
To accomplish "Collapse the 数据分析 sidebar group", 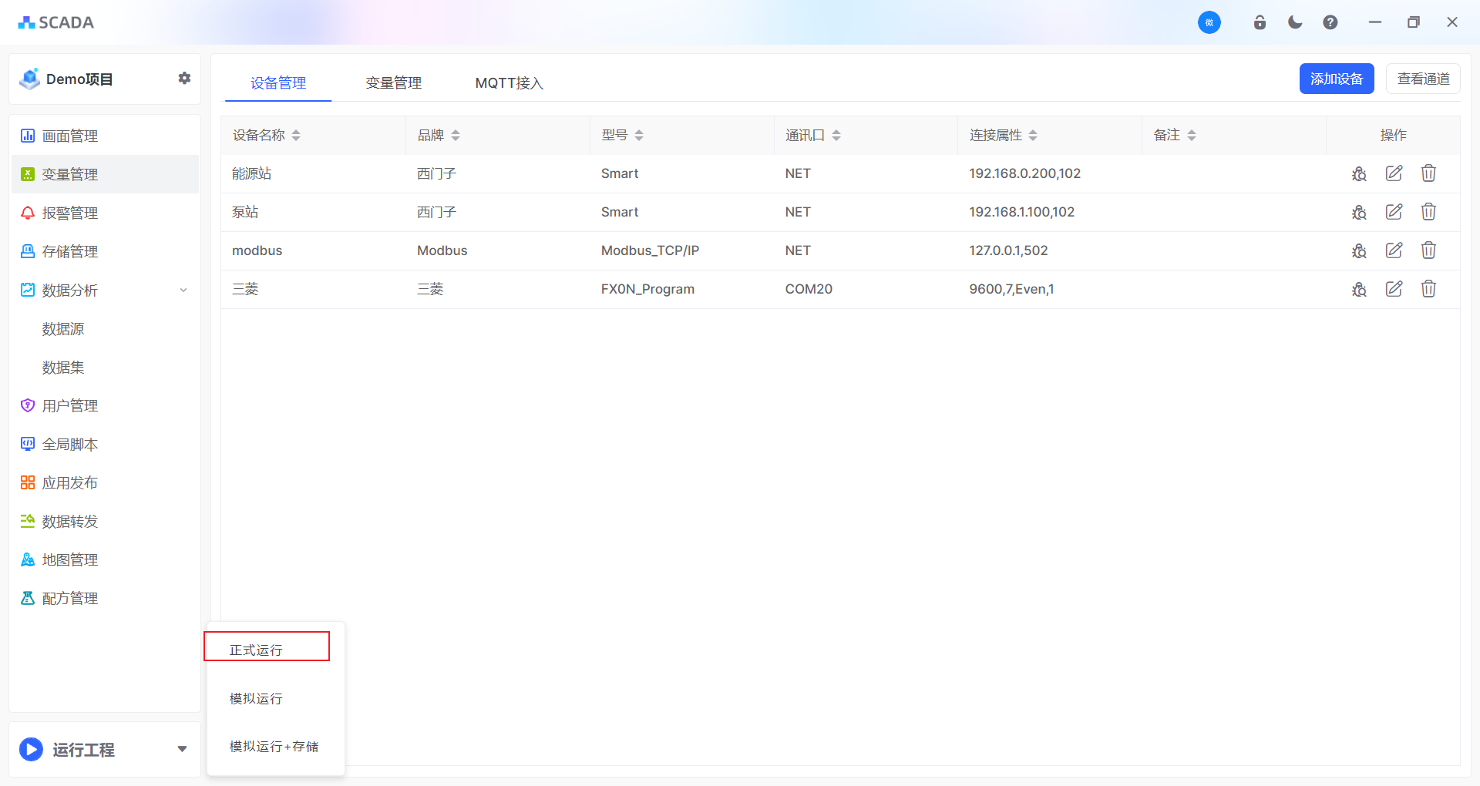I will 183,291.
